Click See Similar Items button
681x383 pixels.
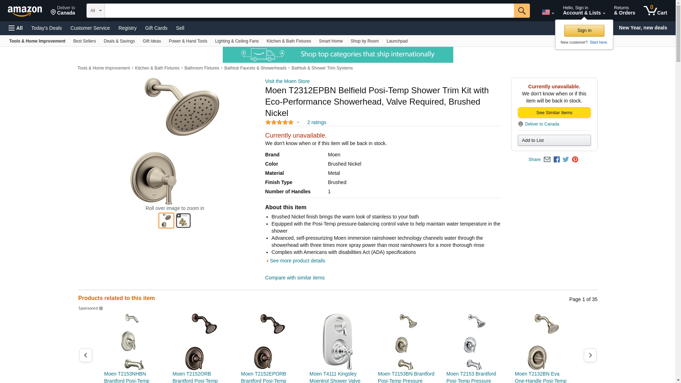click(x=554, y=113)
